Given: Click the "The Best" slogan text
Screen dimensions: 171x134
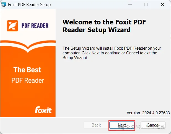Looking at the screenshot, I should [27, 70].
